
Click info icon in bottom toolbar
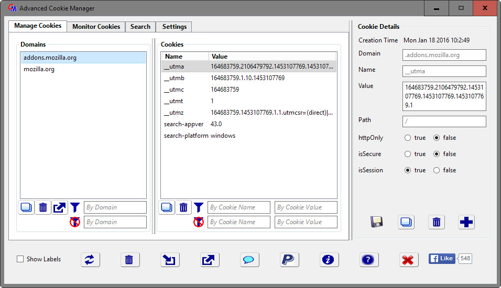point(329,260)
